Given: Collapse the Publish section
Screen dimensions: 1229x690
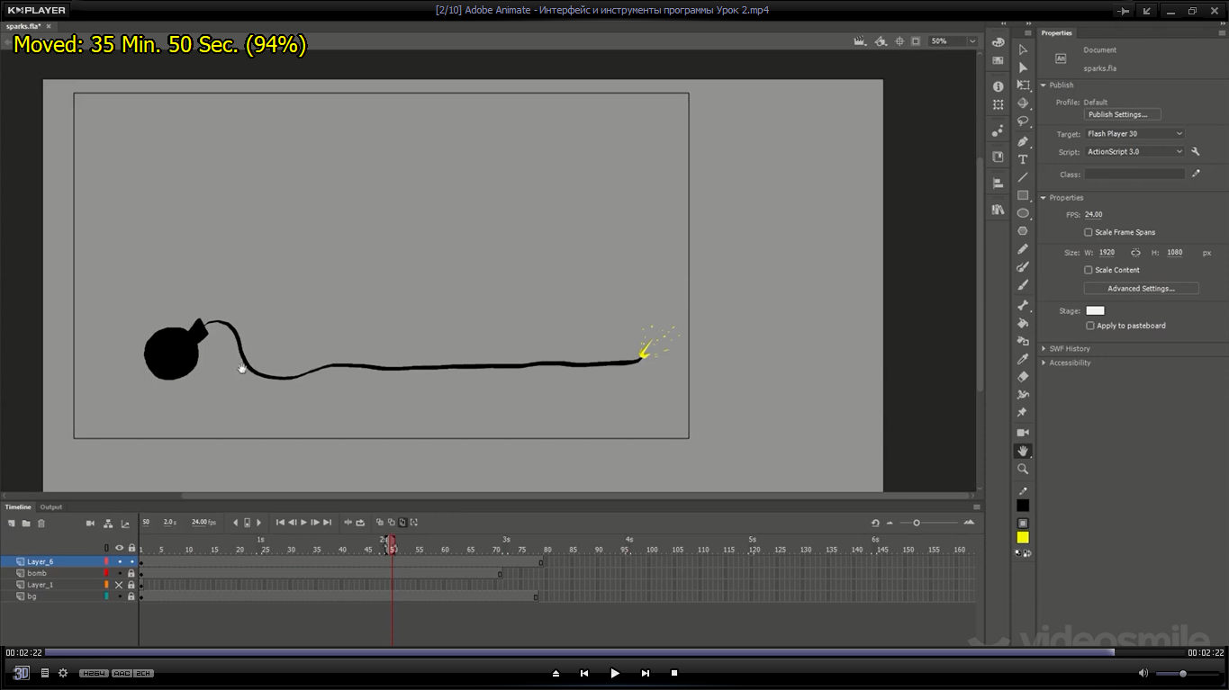Looking at the screenshot, I should click(1044, 85).
